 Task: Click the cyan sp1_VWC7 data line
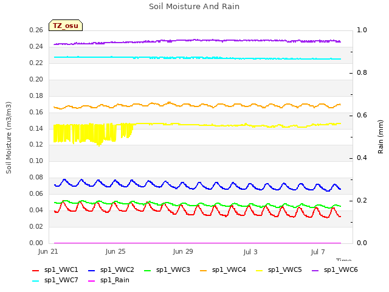tap(197, 58)
